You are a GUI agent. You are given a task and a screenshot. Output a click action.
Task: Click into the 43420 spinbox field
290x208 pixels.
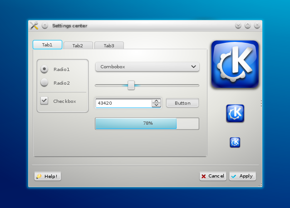pyautogui.click(x=124, y=103)
